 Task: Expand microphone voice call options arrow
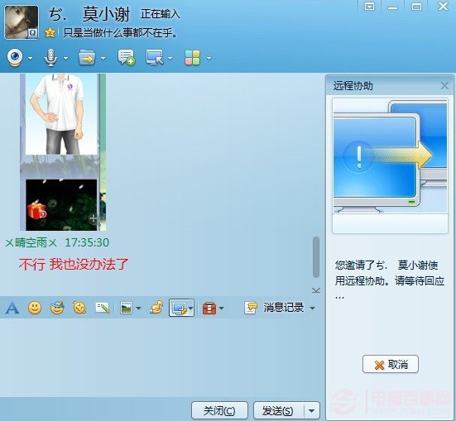[65, 58]
